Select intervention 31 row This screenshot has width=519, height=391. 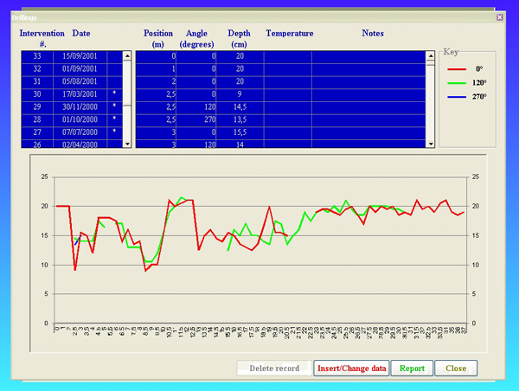[72, 81]
